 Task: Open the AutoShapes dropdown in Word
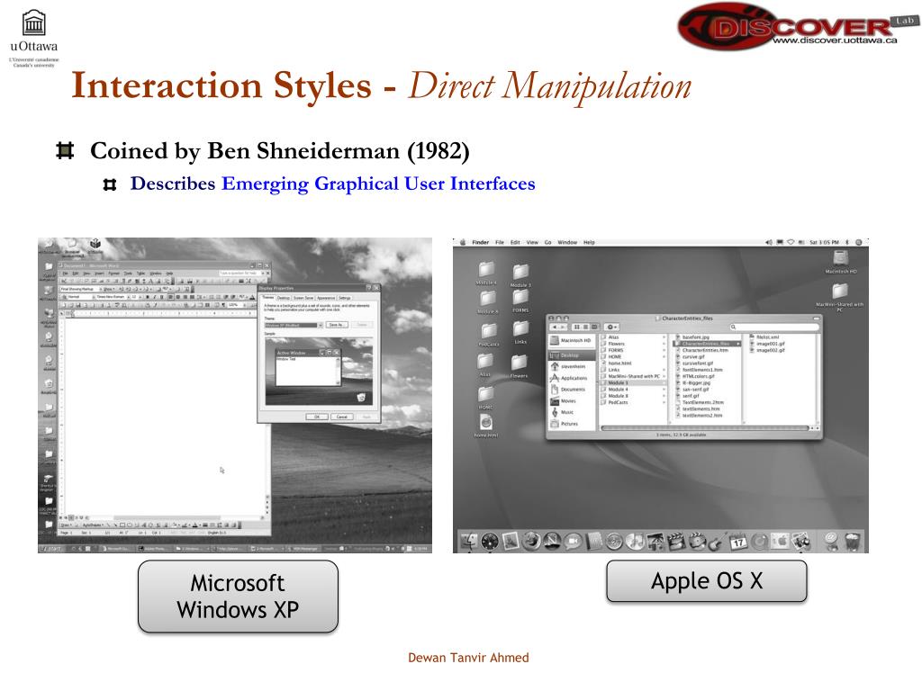93,525
